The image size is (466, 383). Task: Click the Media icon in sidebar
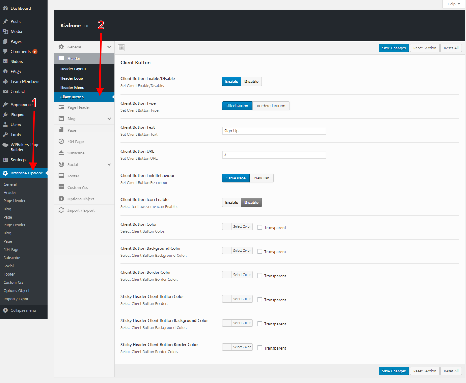[x=5, y=31]
